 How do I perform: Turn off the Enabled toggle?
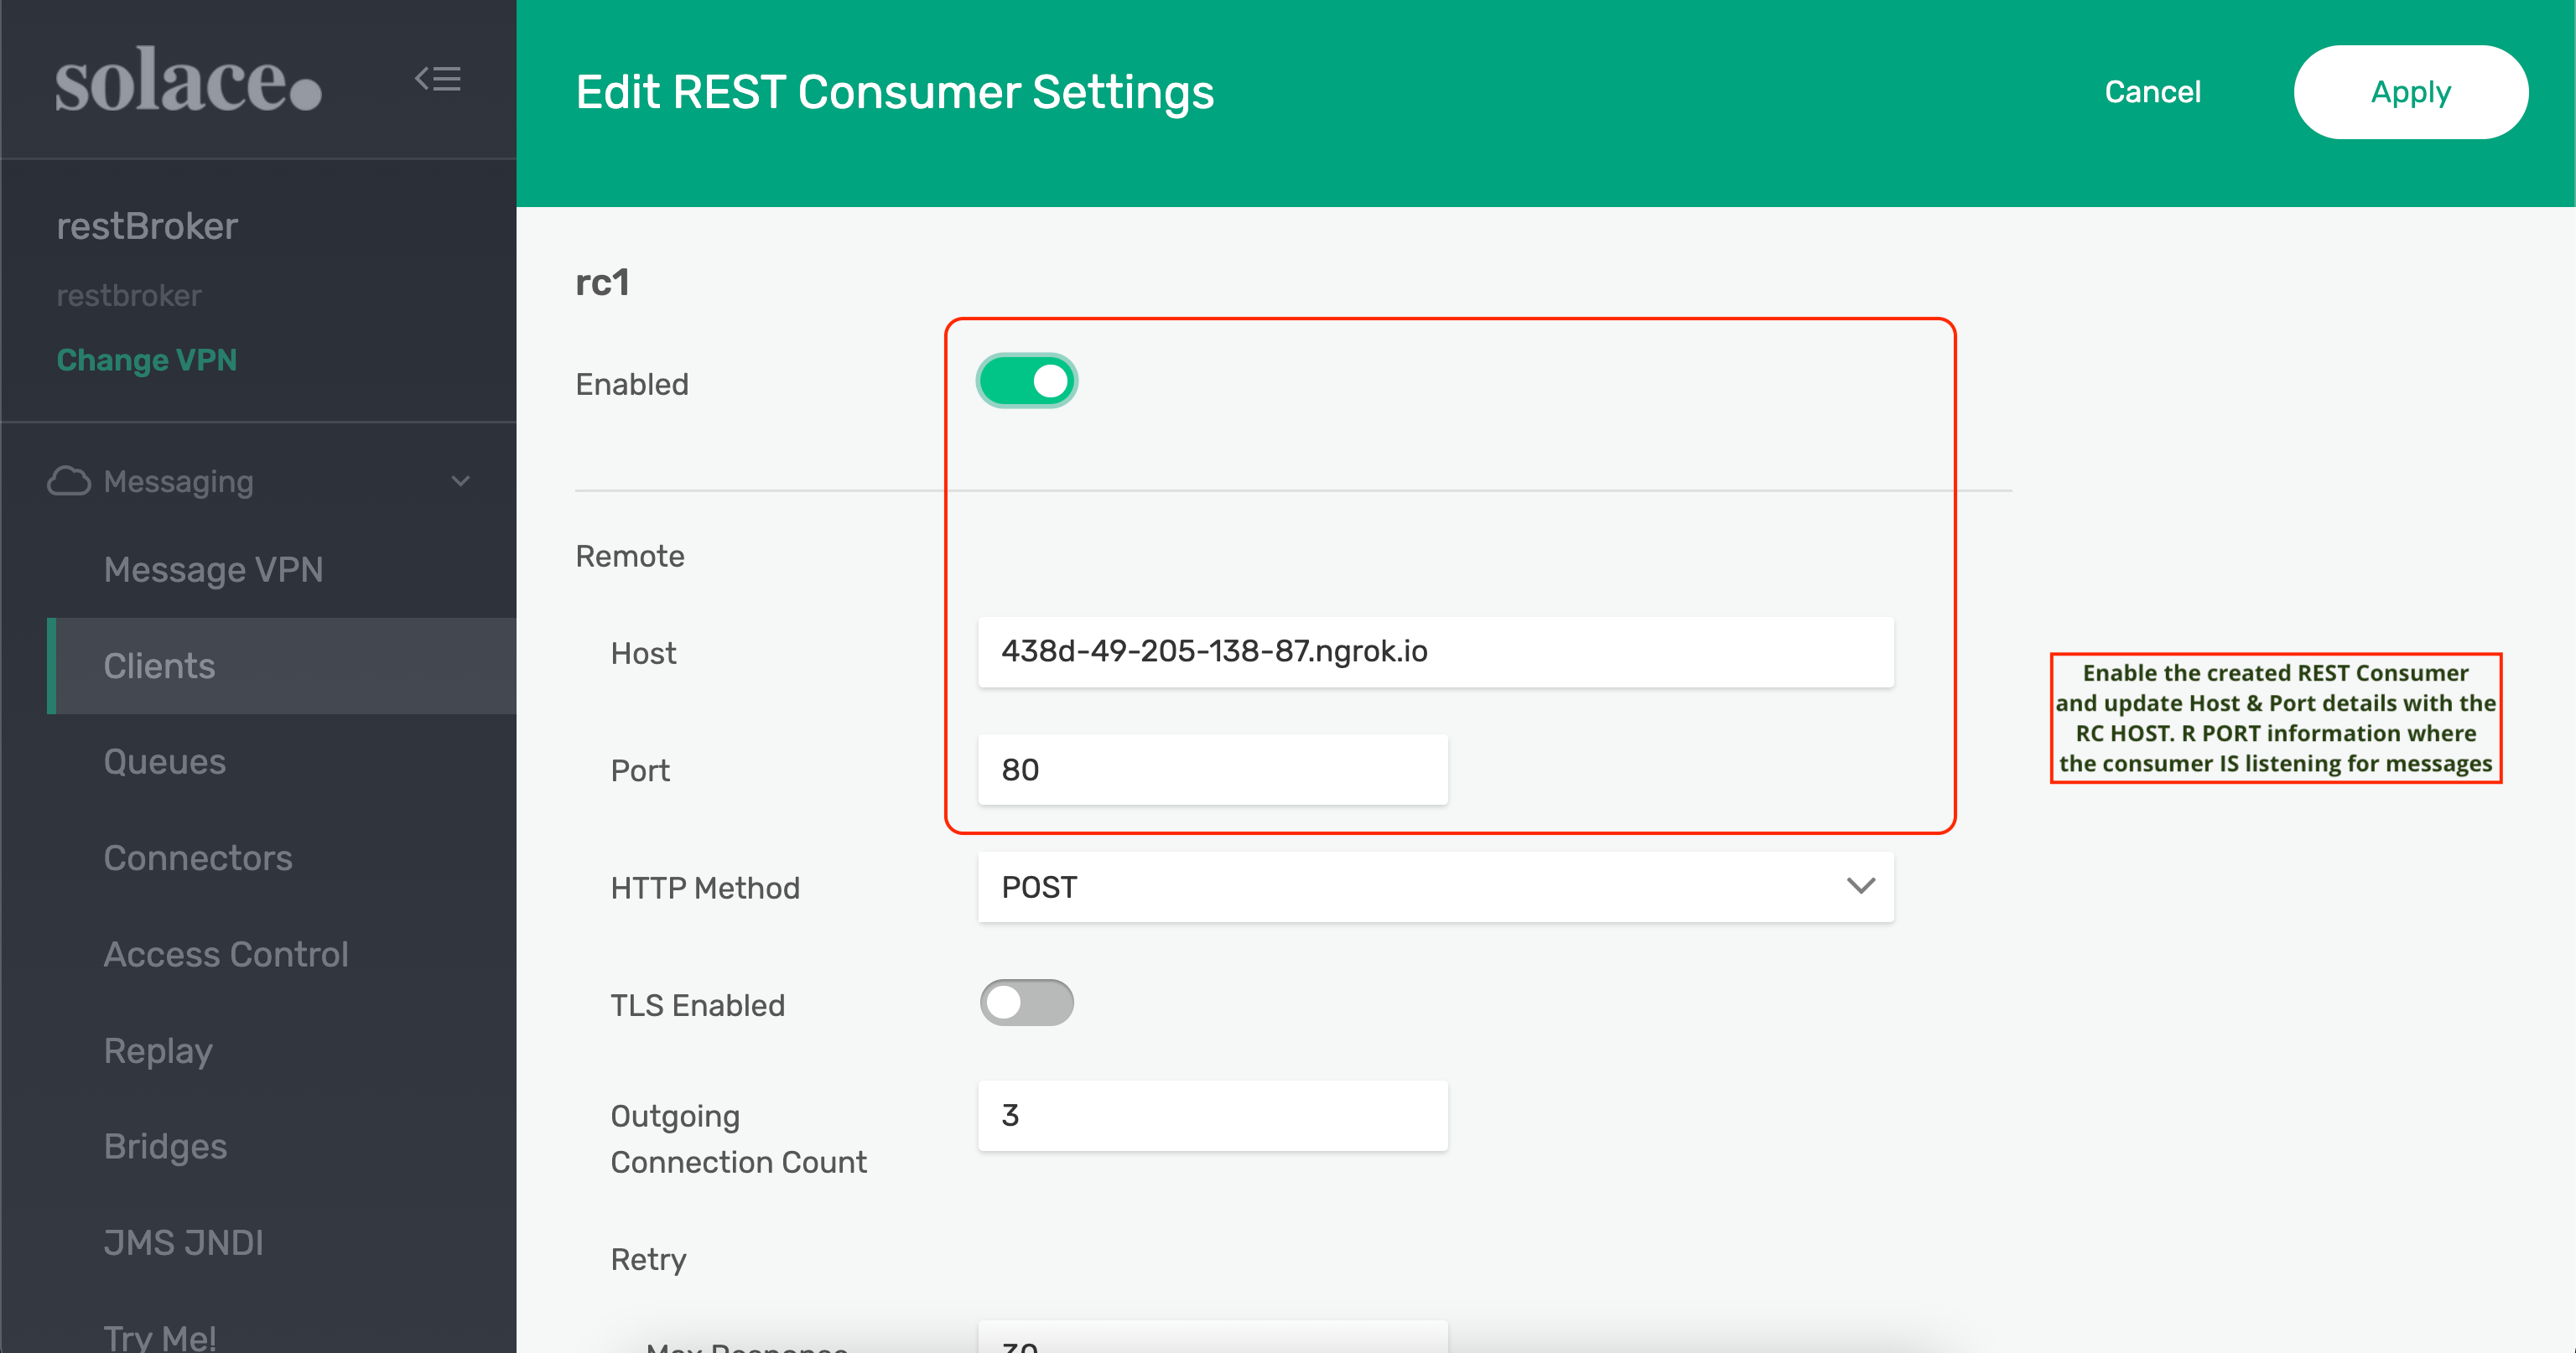coord(1026,381)
